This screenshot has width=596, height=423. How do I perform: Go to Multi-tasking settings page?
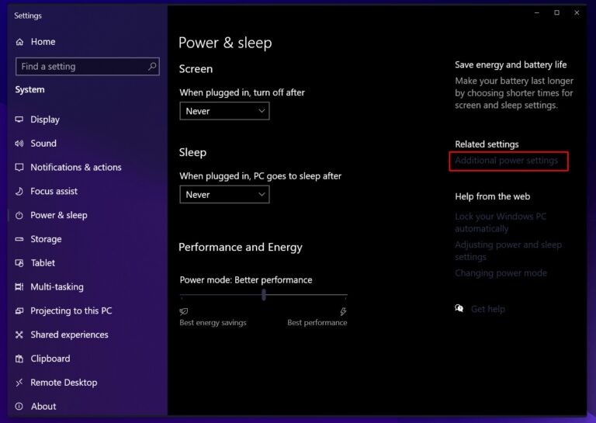57,287
